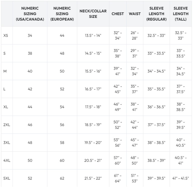
Task: Click the 15.5" - 16" neck size cell
Action: pos(93,71)
